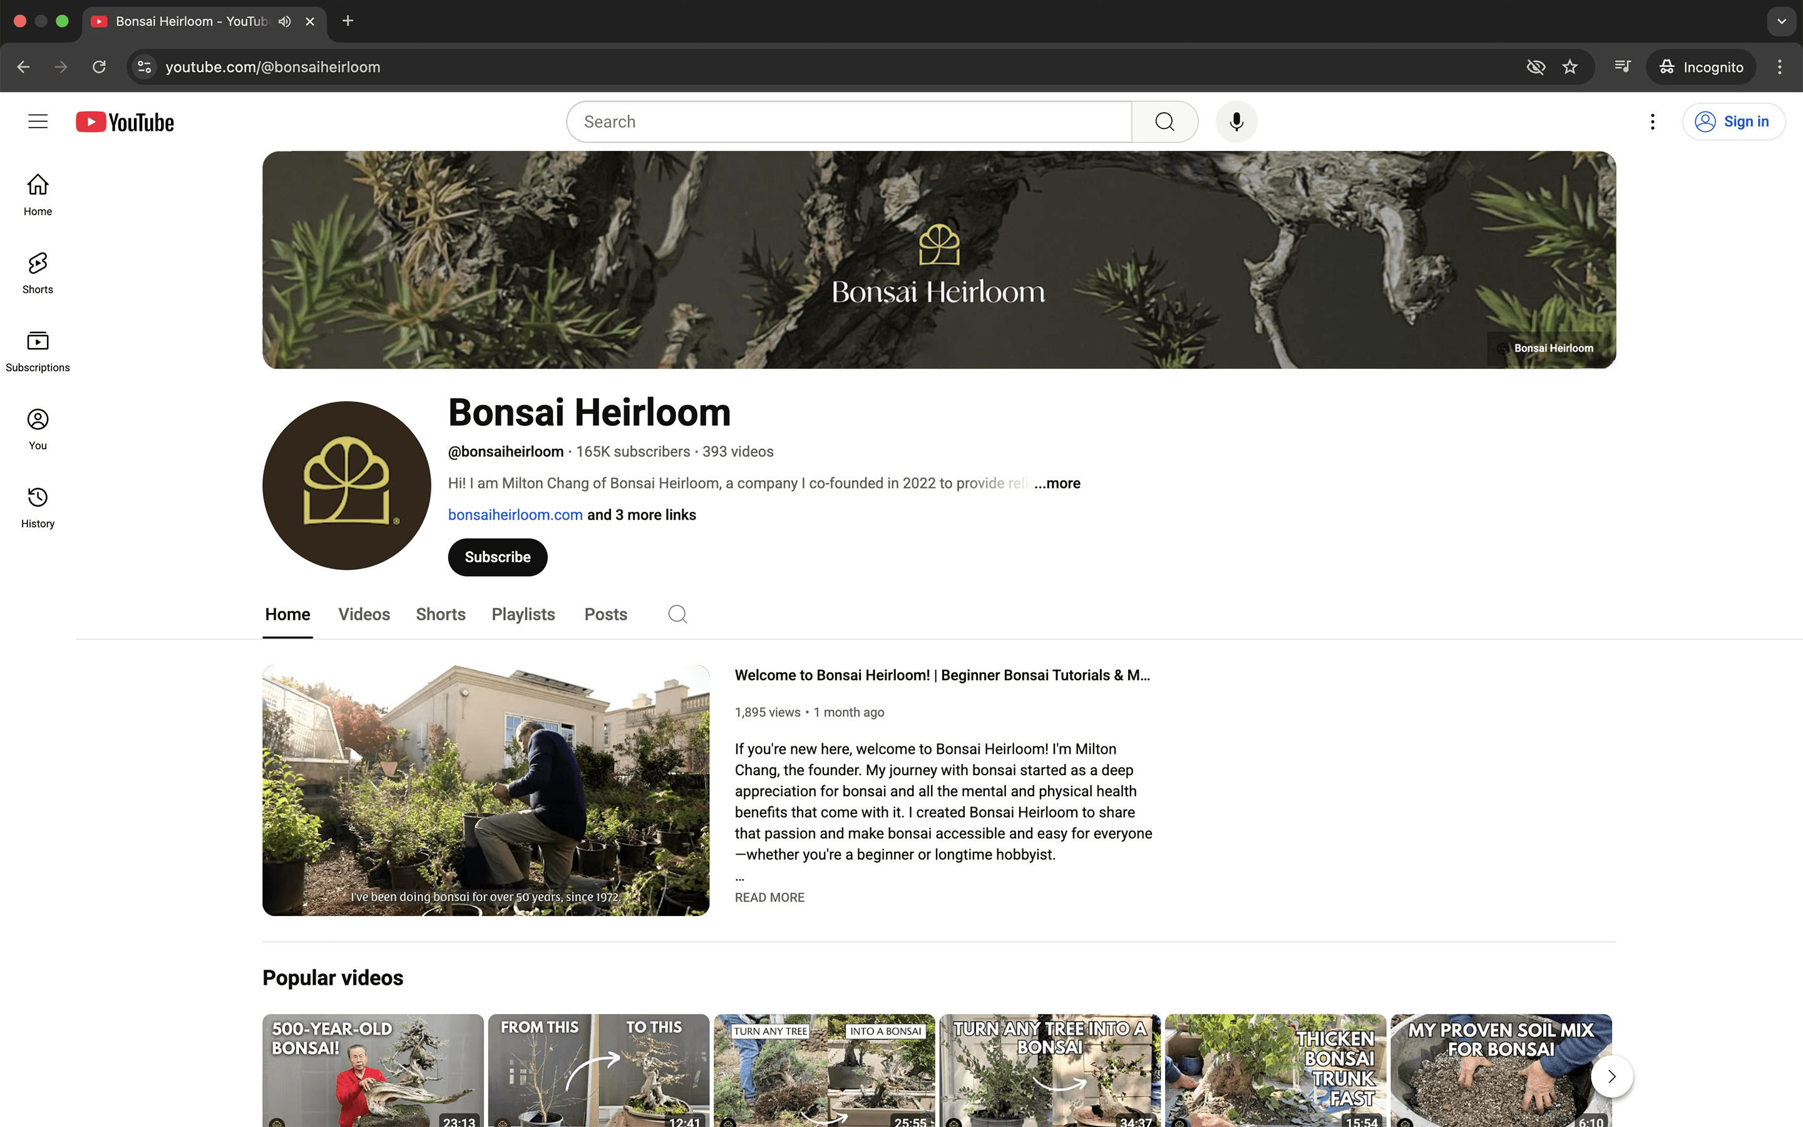Open YouTube settings three-dot menu
The image size is (1803, 1127).
coord(1651,121)
